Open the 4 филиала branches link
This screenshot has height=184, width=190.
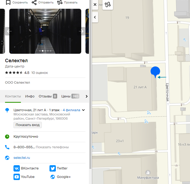[71, 110]
